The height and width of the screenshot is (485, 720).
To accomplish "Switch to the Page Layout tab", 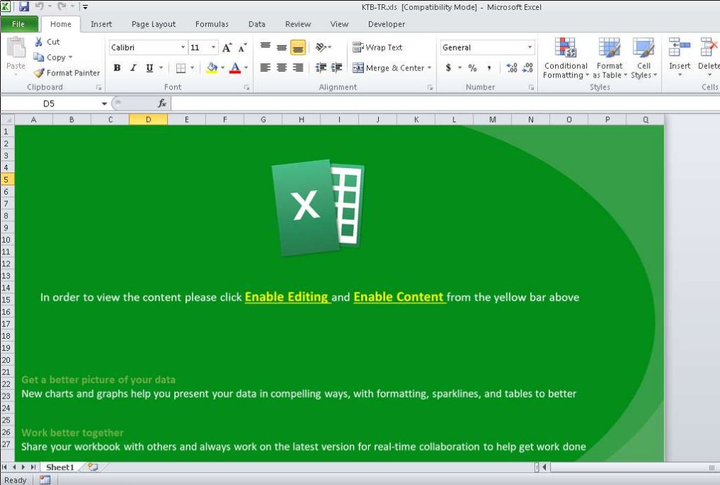I will click(154, 24).
